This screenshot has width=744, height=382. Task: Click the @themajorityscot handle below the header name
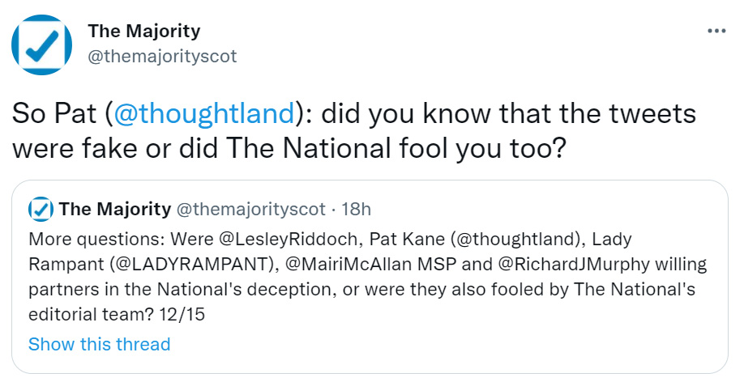pos(162,55)
